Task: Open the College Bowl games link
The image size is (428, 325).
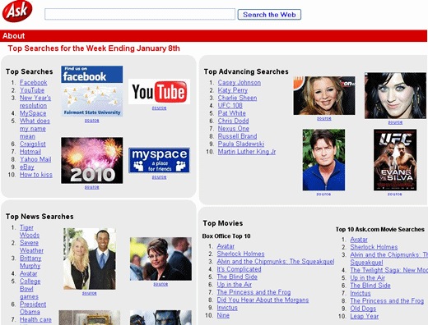Action: point(30,289)
